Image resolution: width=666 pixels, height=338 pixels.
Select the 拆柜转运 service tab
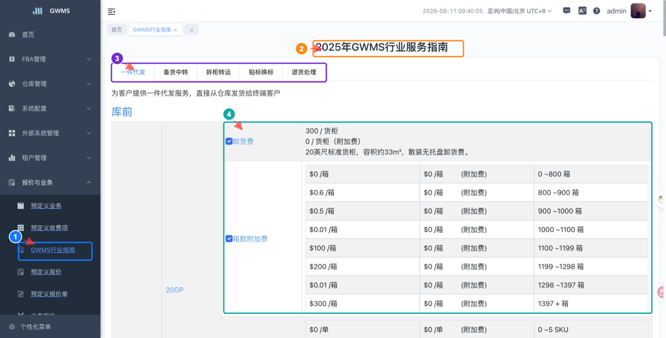coord(218,72)
